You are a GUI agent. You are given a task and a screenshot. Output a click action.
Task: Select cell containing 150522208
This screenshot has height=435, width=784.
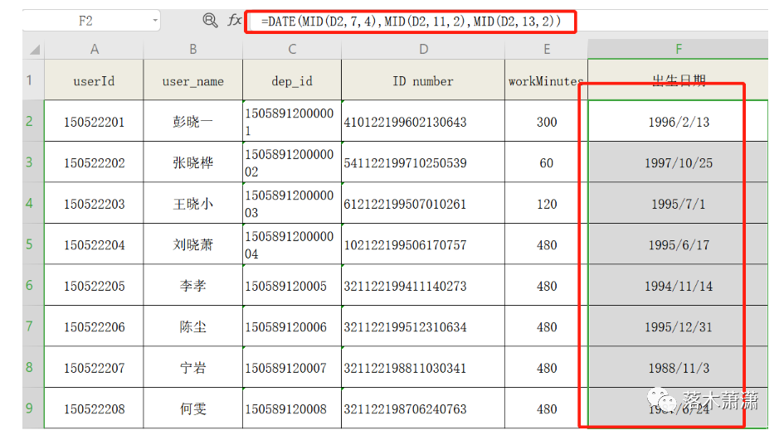click(x=94, y=408)
